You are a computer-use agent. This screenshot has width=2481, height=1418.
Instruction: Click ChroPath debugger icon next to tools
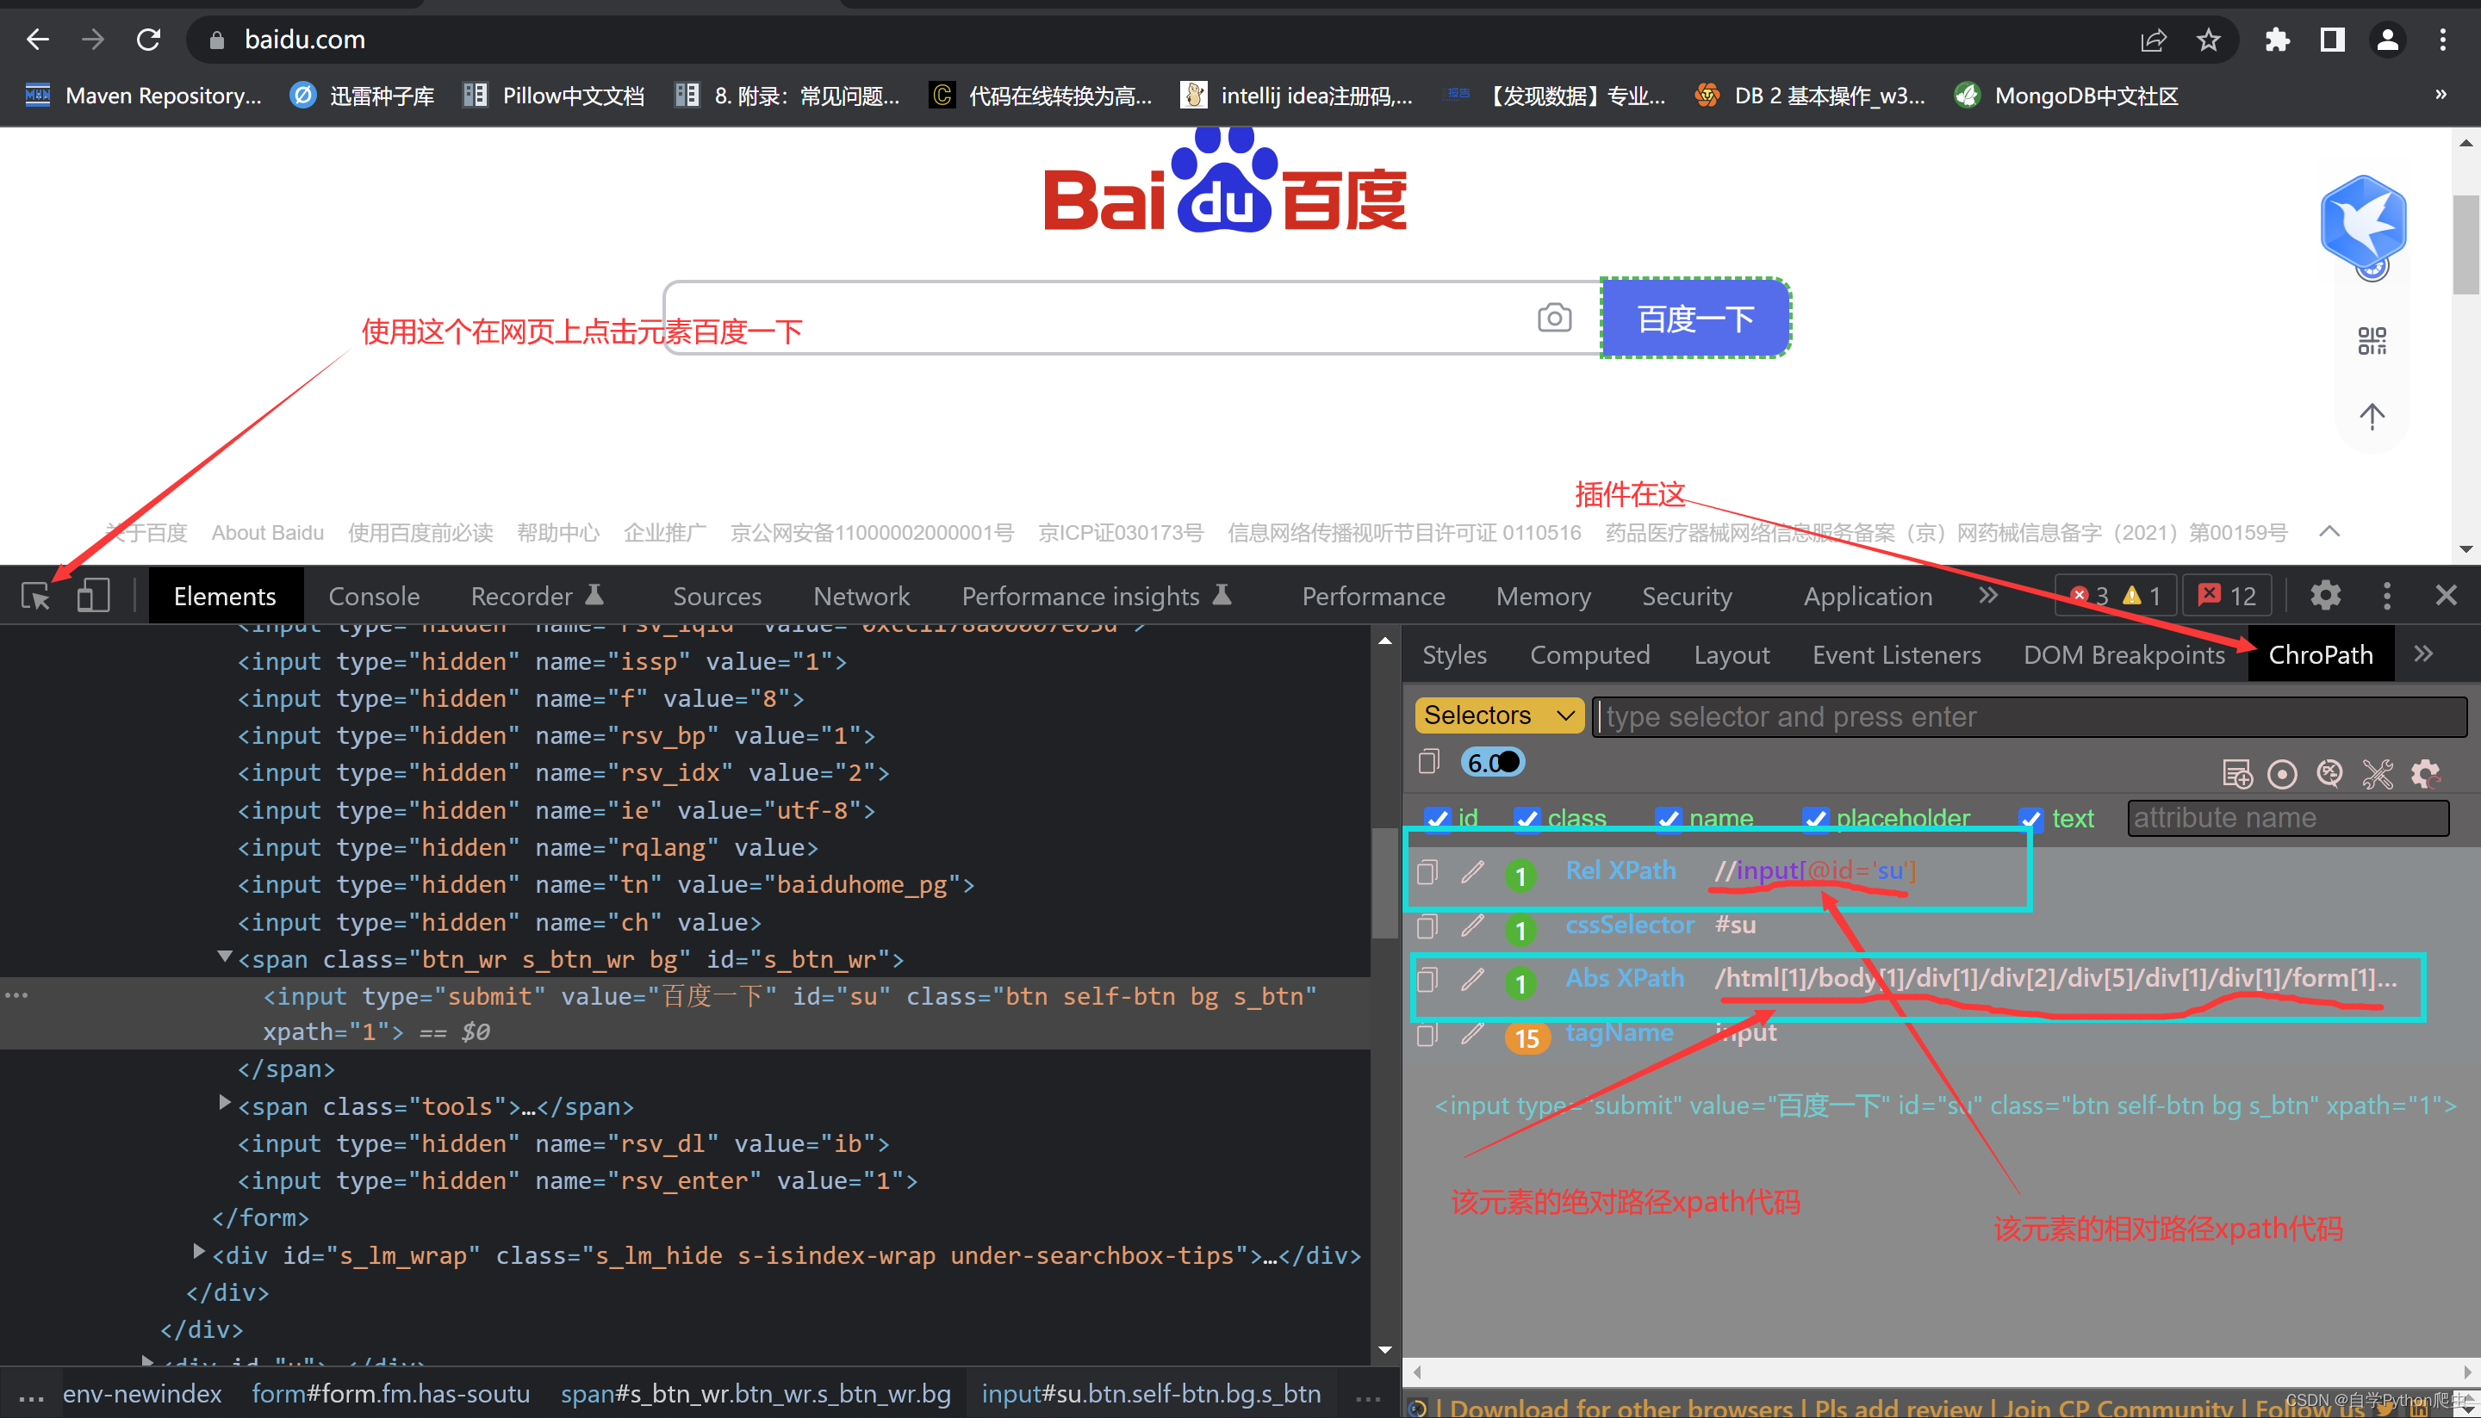coord(2330,773)
